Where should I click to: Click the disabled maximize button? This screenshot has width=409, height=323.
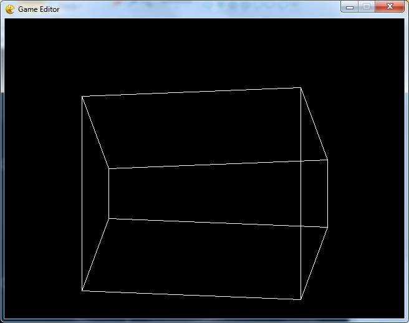367,7
